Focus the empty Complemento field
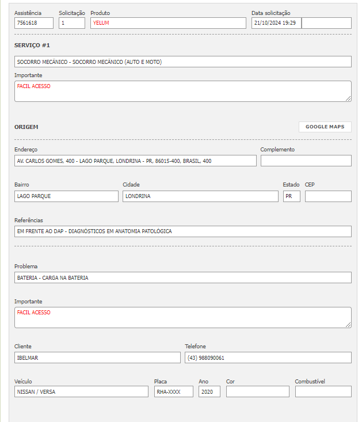Image resolution: width=362 pixels, height=422 pixels. (306, 161)
